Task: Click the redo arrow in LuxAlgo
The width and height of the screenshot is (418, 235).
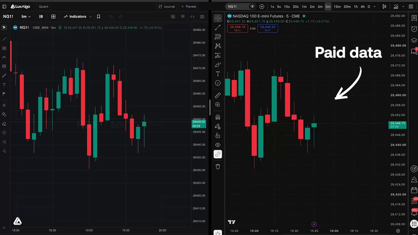Action: pyautogui.click(x=121, y=16)
